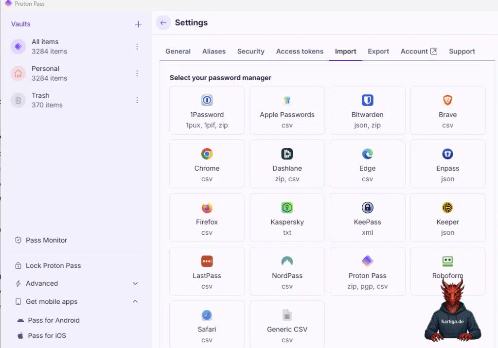Open the Access tokens tab

(300, 52)
